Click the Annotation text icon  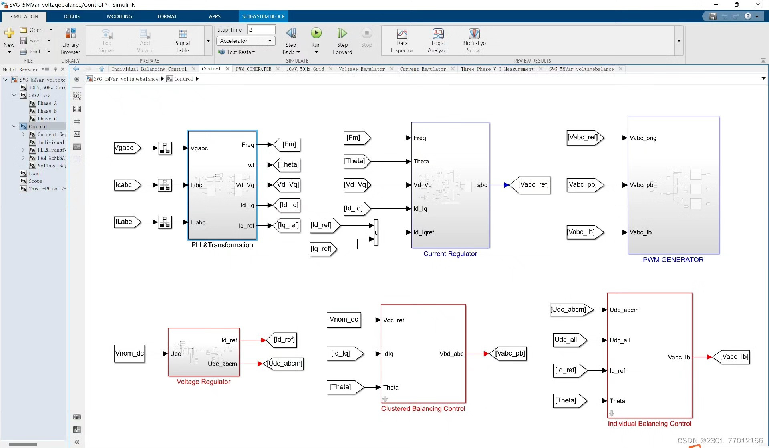[x=77, y=134]
